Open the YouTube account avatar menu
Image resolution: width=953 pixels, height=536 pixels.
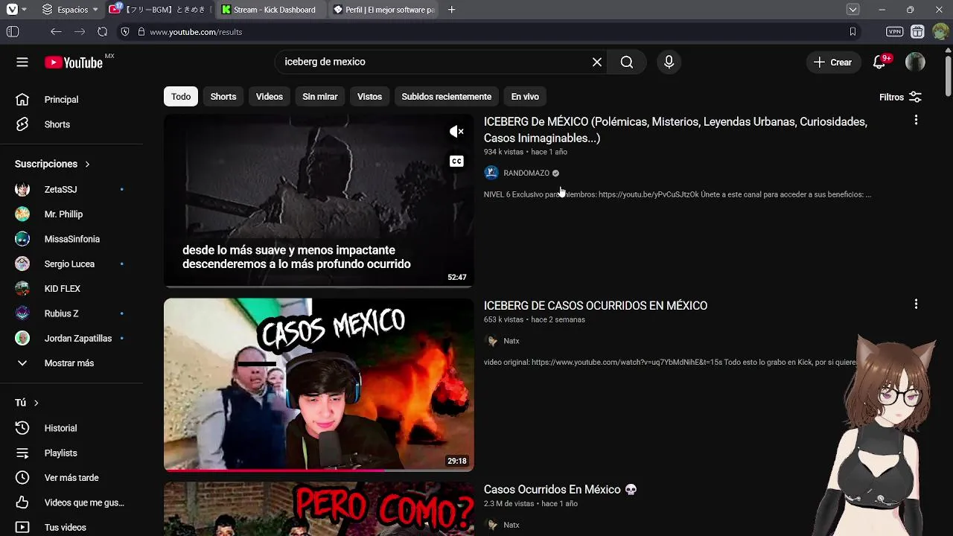915,62
